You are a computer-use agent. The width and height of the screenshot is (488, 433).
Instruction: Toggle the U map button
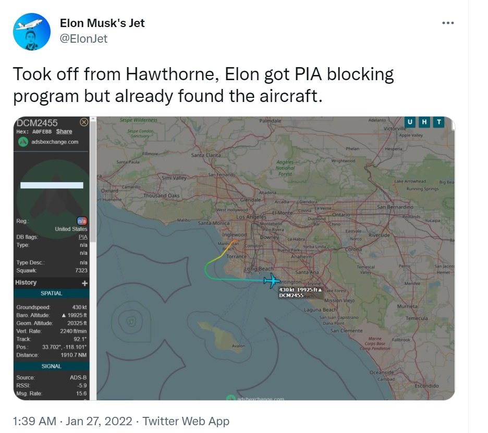click(410, 122)
